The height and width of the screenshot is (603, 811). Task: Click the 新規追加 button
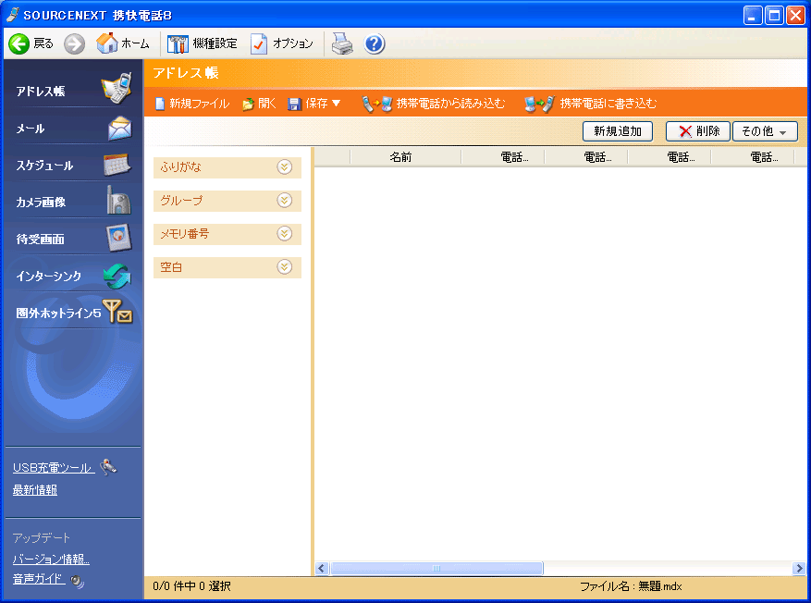coord(618,131)
